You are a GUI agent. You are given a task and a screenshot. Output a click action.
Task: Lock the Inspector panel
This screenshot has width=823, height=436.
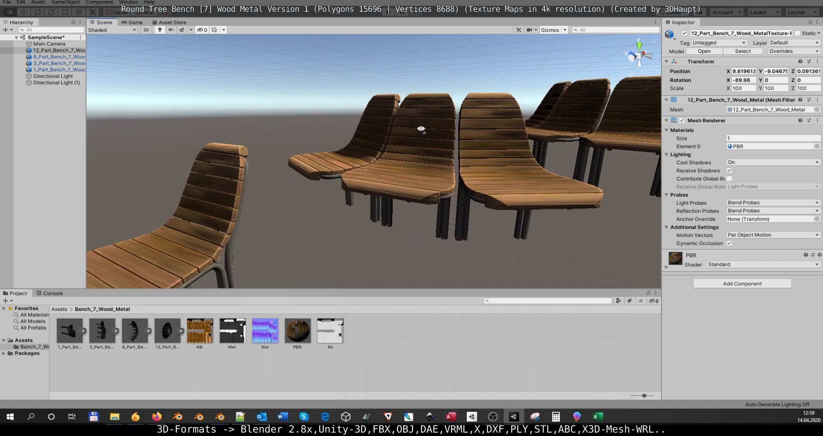[x=810, y=22]
